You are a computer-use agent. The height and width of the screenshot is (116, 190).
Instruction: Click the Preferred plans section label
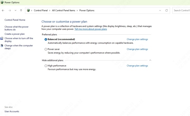point(49,34)
